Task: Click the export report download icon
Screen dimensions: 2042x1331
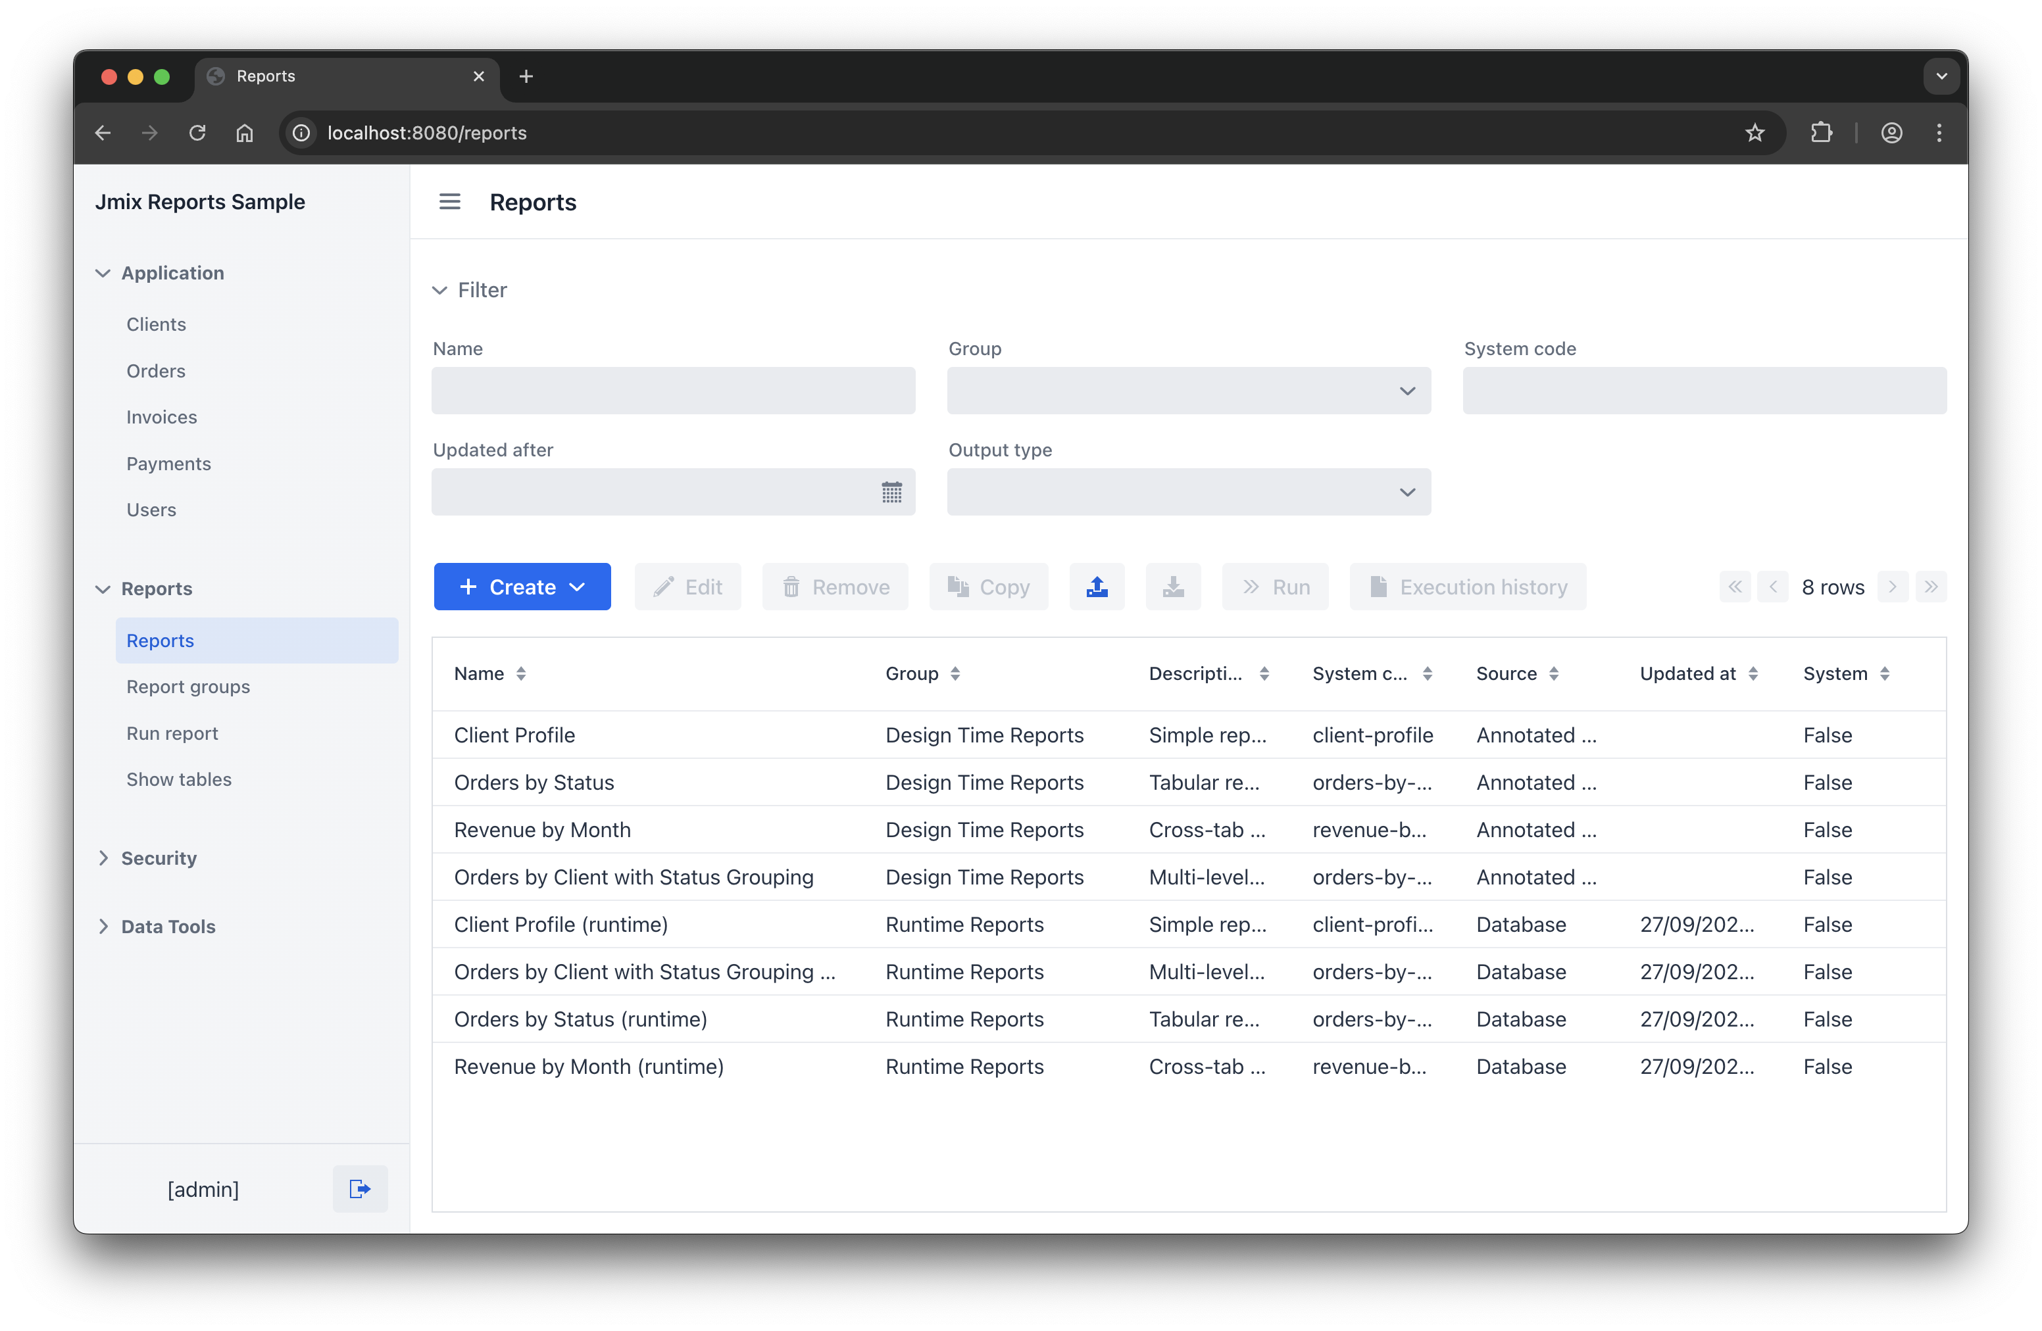Action: coord(1173,587)
